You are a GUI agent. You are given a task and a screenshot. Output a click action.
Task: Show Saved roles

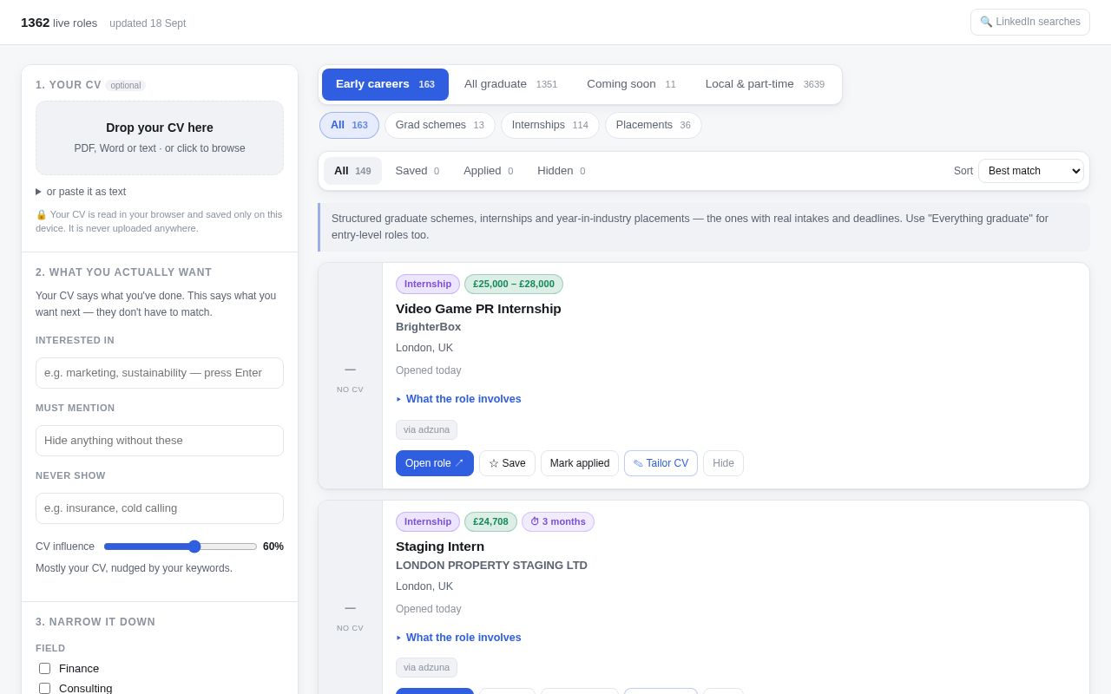(x=417, y=171)
